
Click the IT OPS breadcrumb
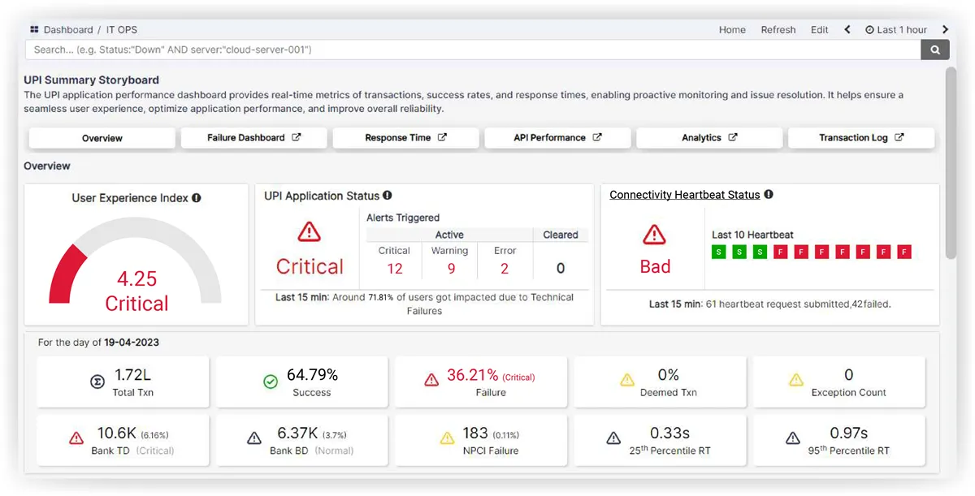[122, 30]
